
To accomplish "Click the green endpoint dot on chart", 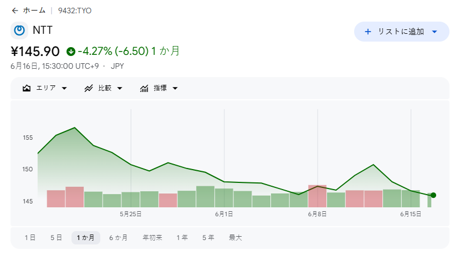I will point(433,195).
